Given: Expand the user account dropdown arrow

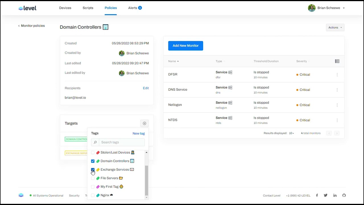Looking at the screenshot, I should (344, 8).
